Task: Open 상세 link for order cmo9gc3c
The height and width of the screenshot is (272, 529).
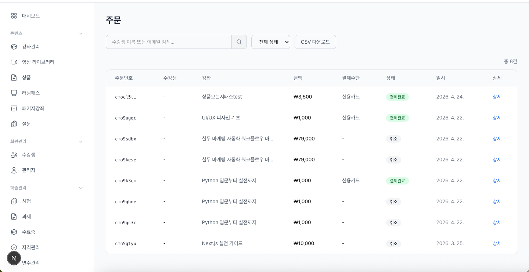Action: coord(497,222)
